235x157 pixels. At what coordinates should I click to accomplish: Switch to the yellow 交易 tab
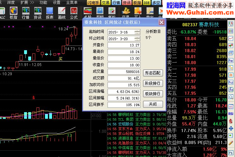[x=106, y=3]
